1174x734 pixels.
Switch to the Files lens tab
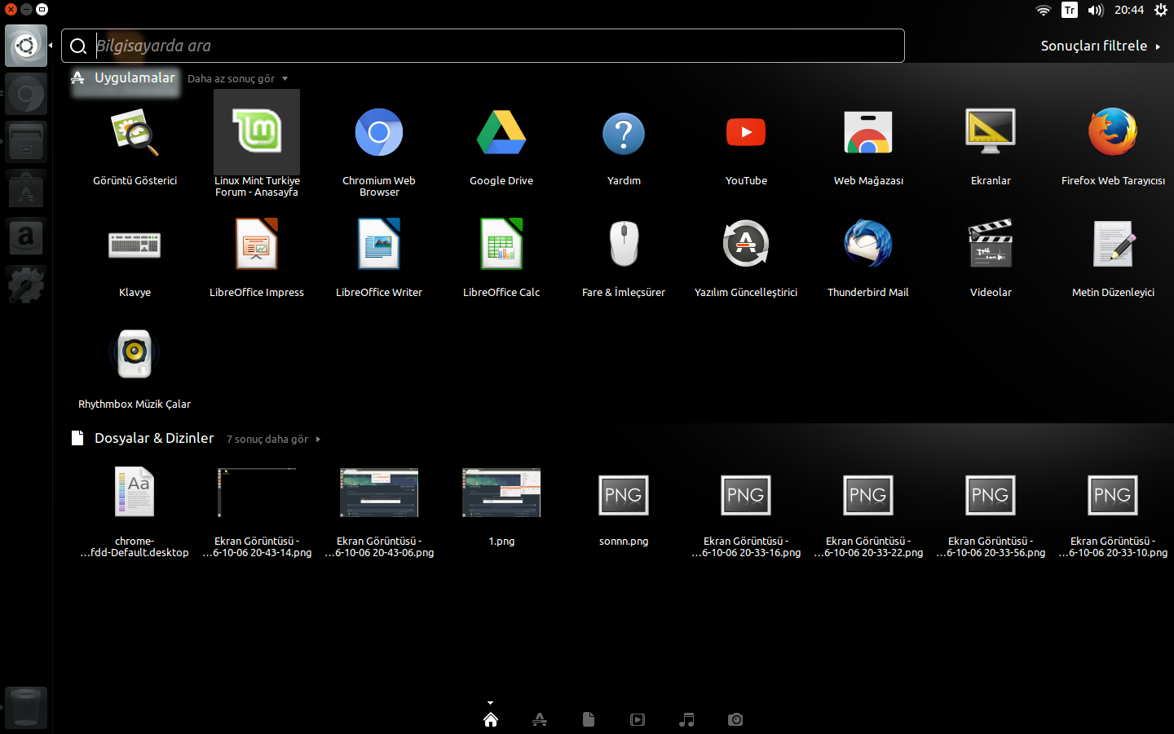[589, 719]
